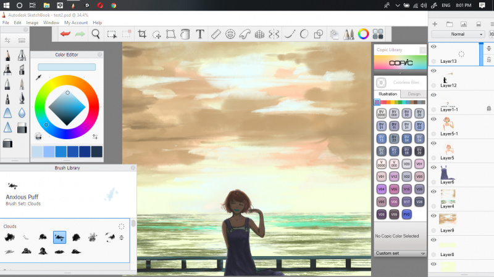The height and width of the screenshot is (277, 494).
Task: Open the Windows notification center
Action: (x=482, y=6)
